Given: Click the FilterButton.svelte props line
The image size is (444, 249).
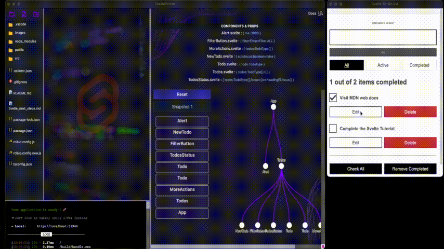Looking at the screenshot, I should (241, 40).
